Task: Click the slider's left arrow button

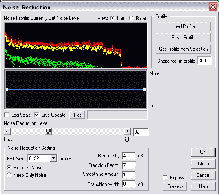Action: pos(7,132)
